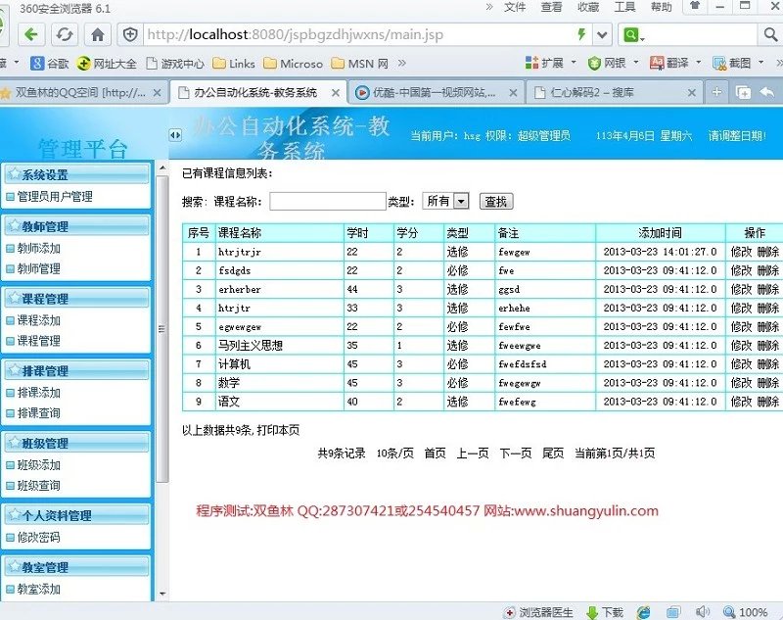Open 下载 downloads in status bar
Viewport: 783px width, 620px height.
pyautogui.click(x=604, y=612)
